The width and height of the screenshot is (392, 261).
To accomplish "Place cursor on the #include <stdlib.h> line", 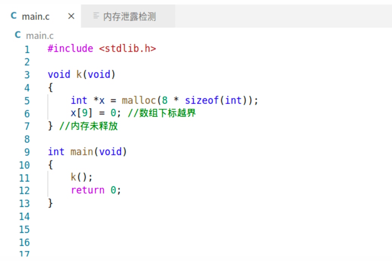I will pos(102,49).
